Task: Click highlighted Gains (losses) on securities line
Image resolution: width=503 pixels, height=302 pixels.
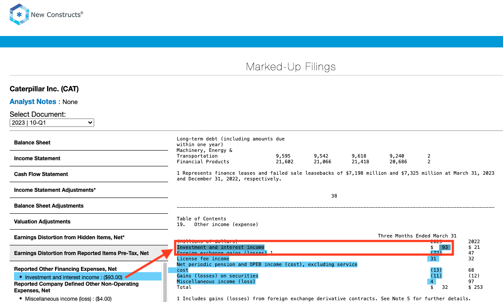Action: tap(217, 276)
